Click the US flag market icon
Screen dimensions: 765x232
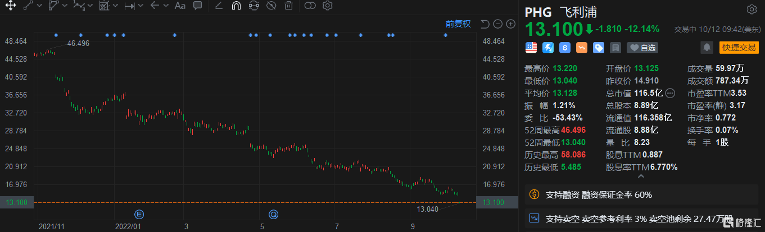coord(531,48)
